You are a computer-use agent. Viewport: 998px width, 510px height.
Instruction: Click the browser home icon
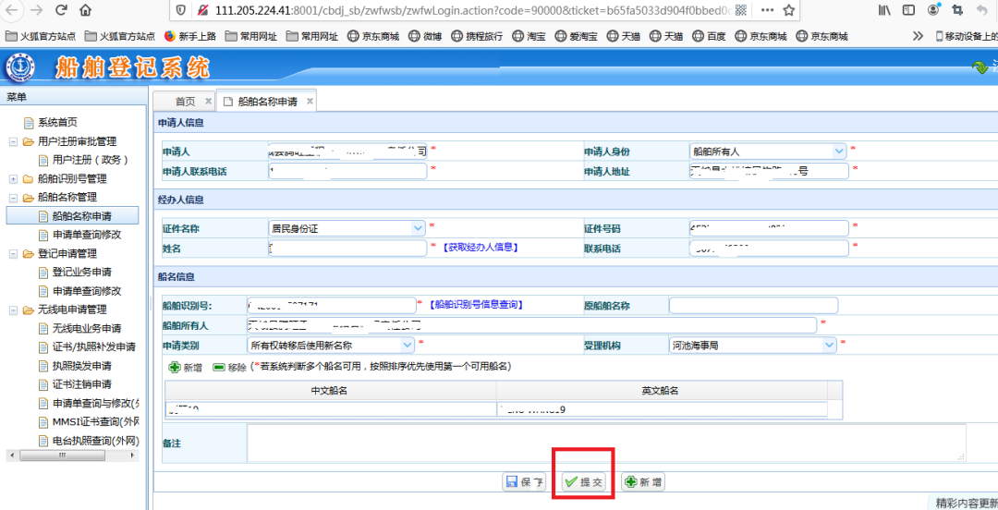(85, 10)
